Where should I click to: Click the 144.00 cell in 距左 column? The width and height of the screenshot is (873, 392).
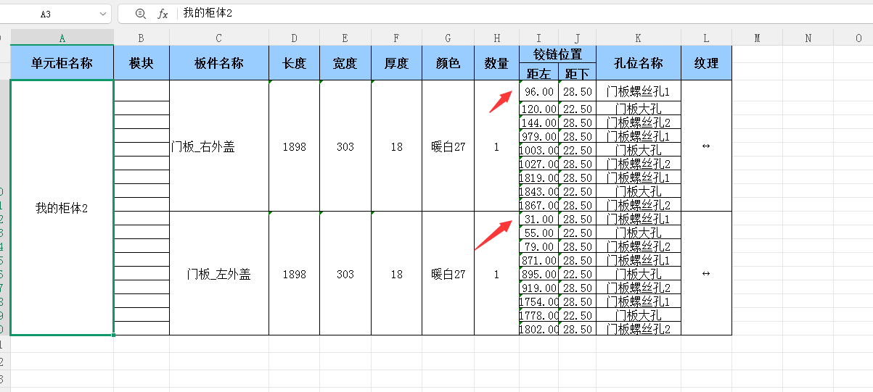538,122
